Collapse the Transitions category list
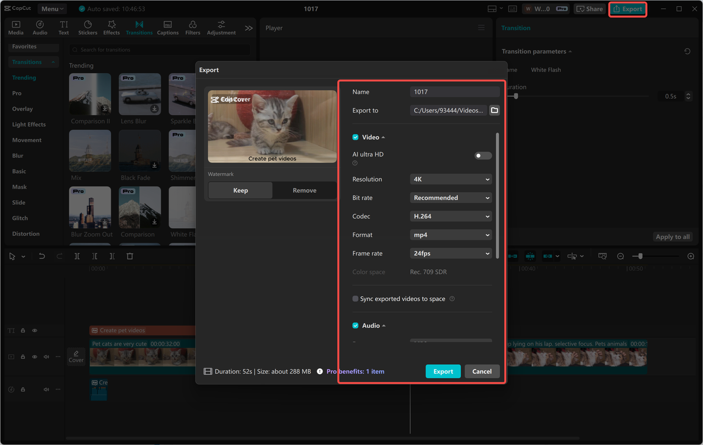 [53, 62]
